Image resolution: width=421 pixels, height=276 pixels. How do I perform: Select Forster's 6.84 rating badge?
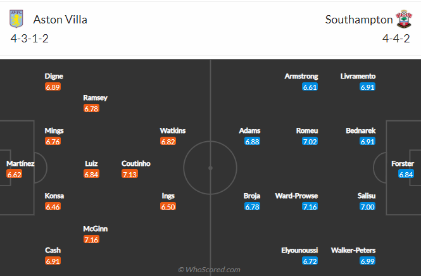point(406,175)
